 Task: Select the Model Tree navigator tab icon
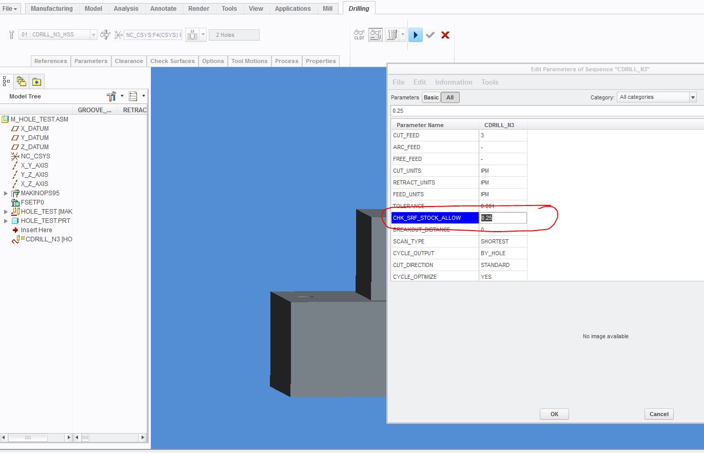click(x=7, y=81)
